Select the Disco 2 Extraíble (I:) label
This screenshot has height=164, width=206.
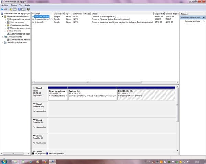click(x=40, y=125)
